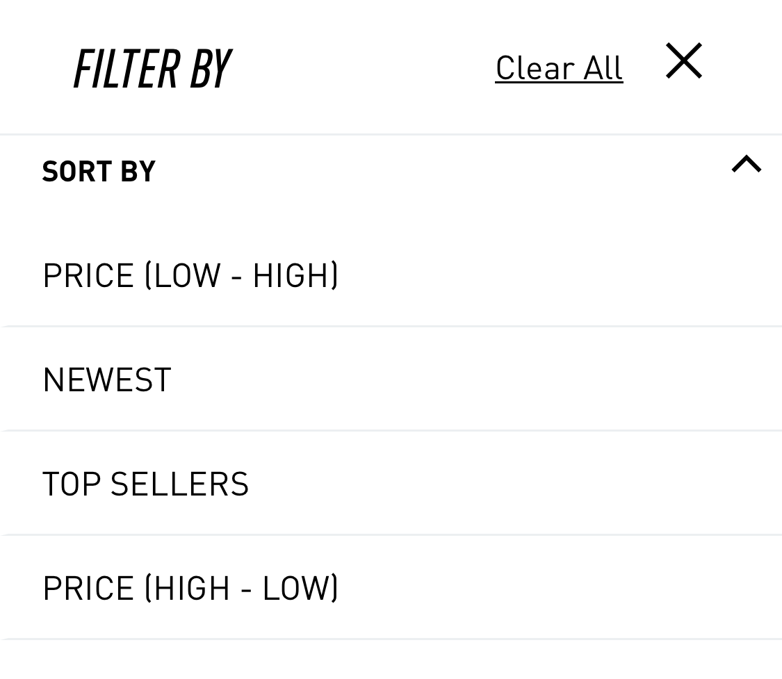Image resolution: width=782 pixels, height=679 pixels.
Task: Click the PRICE (HIGH - LOW) row
Action: [x=190, y=588]
